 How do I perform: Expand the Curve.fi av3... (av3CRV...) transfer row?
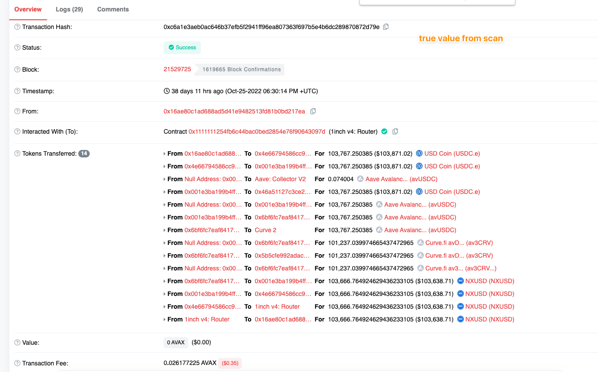(165, 268)
